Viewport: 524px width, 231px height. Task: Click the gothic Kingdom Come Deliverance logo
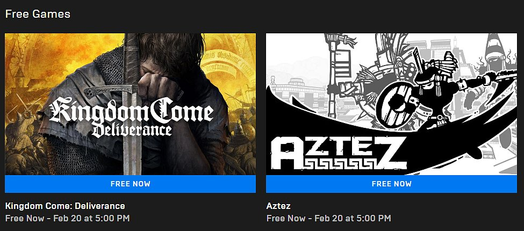pos(131,117)
